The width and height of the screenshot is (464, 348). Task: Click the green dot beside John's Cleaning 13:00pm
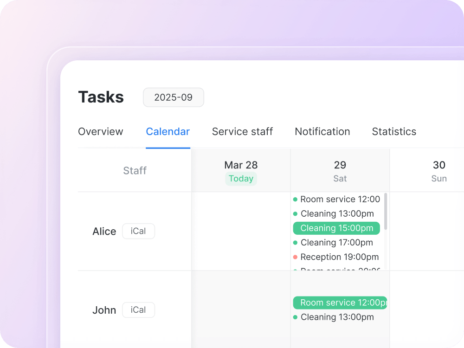coord(295,317)
